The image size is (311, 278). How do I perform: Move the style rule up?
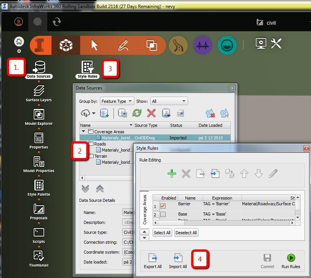[x=244, y=174]
